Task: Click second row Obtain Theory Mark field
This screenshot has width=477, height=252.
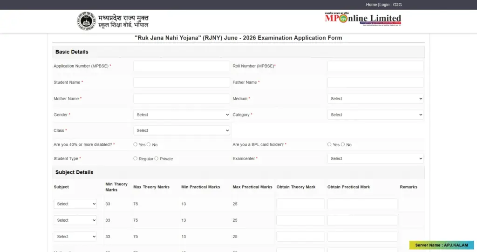Action: pos(300,220)
